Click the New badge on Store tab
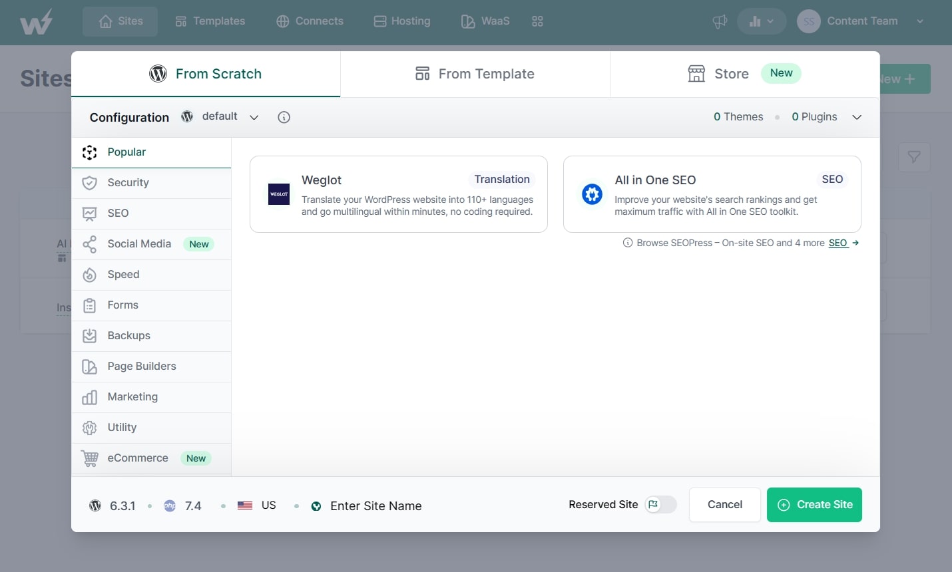The image size is (952, 572). (781, 73)
